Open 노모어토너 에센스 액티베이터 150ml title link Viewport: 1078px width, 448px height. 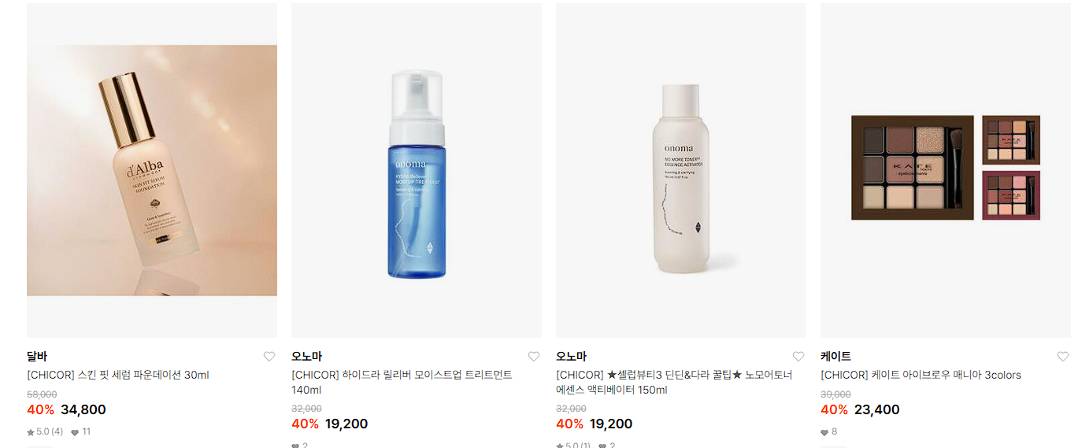674,383
